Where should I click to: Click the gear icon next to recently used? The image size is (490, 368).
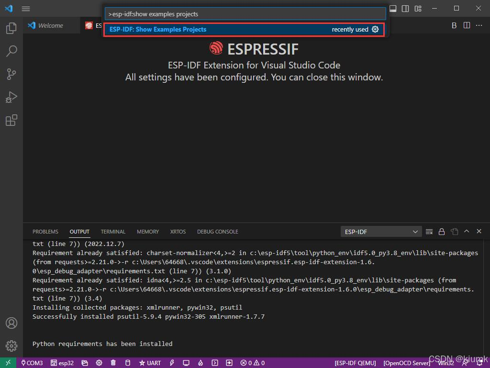click(375, 29)
